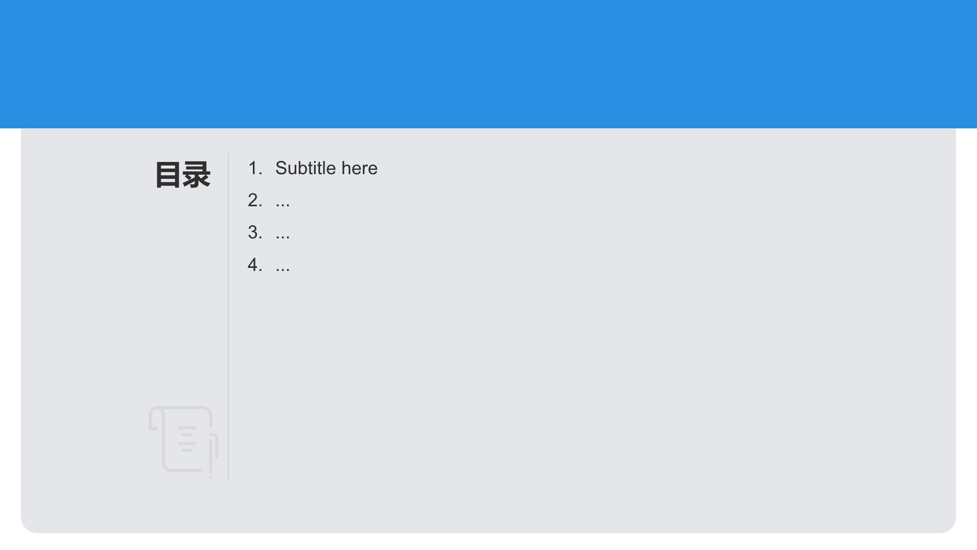Select the list number 2.

[x=255, y=200]
